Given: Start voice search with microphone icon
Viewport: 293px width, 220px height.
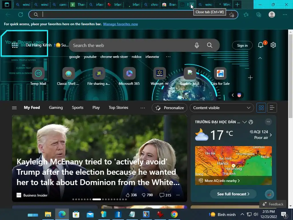Looking at the screenshot, I should tap(197, 45).
